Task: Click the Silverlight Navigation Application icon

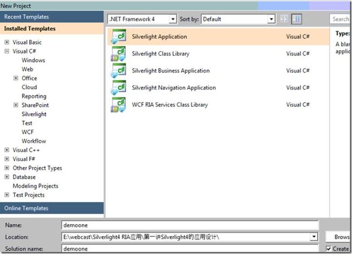Action: point(118,88)
